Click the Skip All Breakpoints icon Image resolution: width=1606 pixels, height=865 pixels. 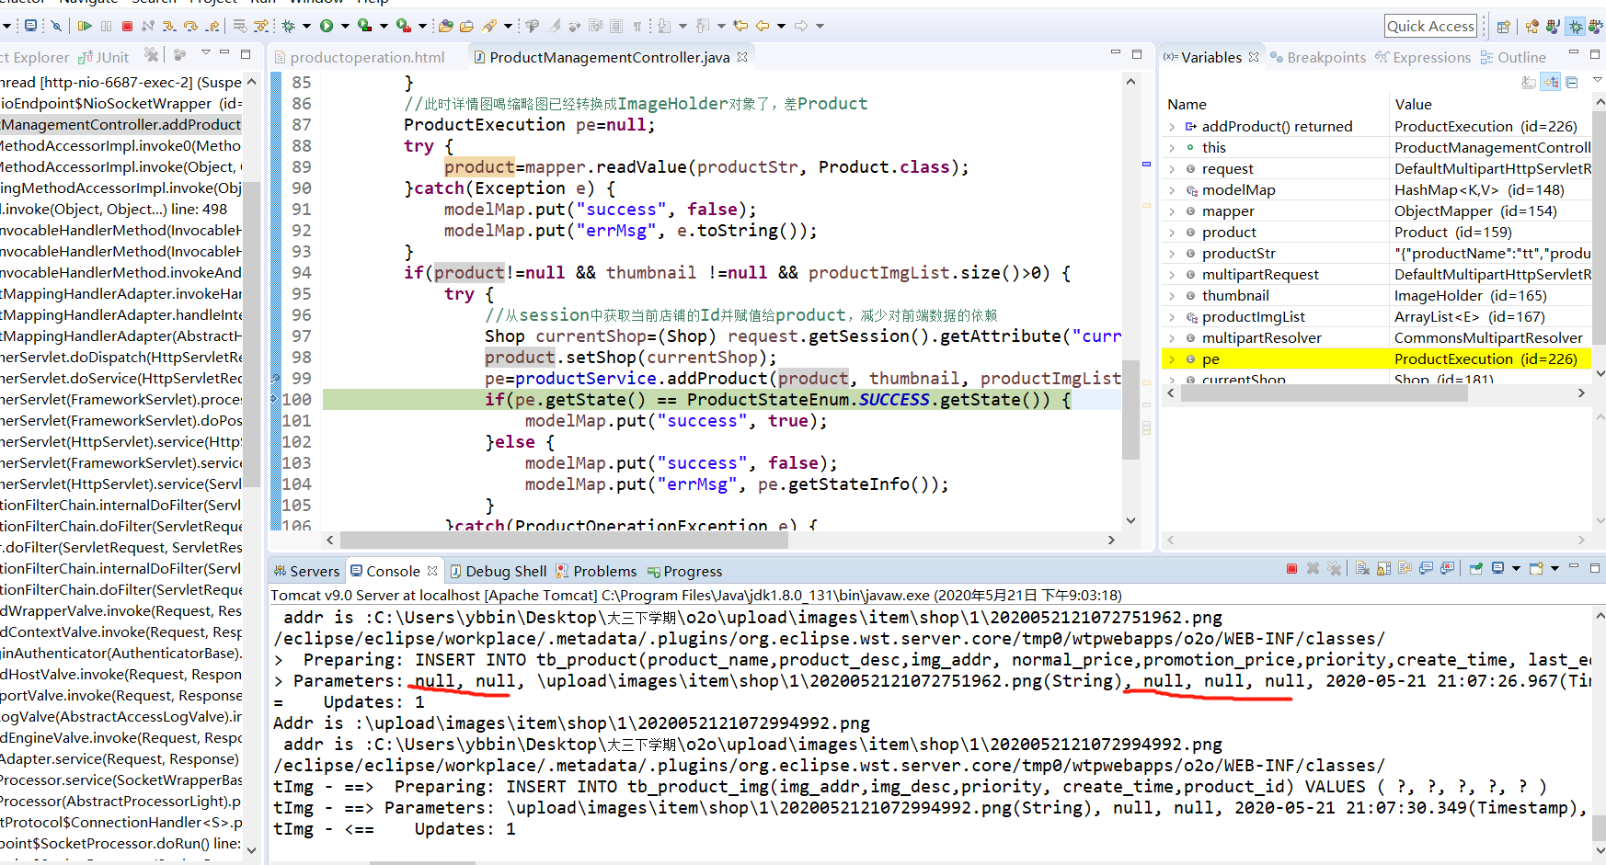56,26
